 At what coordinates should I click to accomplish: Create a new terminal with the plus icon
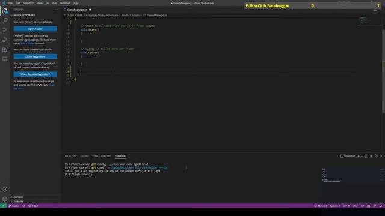(x=359, y=156)
